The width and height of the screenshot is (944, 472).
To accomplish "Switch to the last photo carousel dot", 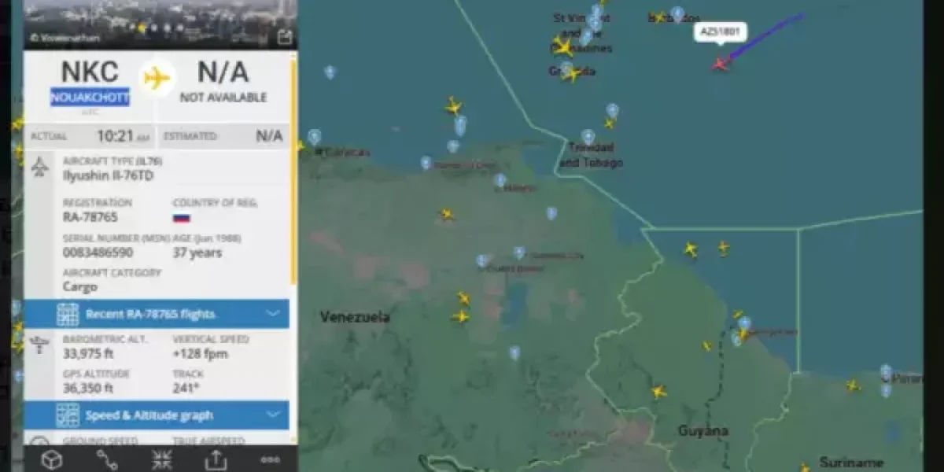I will coord(180,28).
